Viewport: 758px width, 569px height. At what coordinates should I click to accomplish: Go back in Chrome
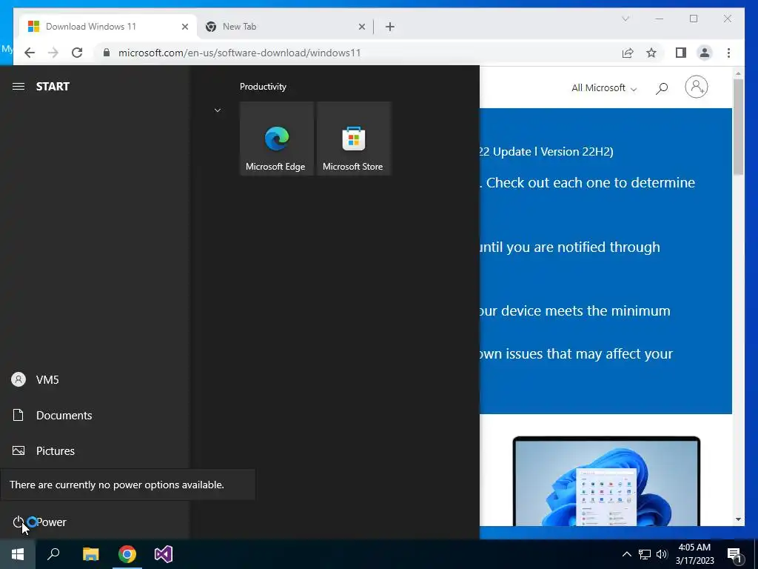[30, 53]
